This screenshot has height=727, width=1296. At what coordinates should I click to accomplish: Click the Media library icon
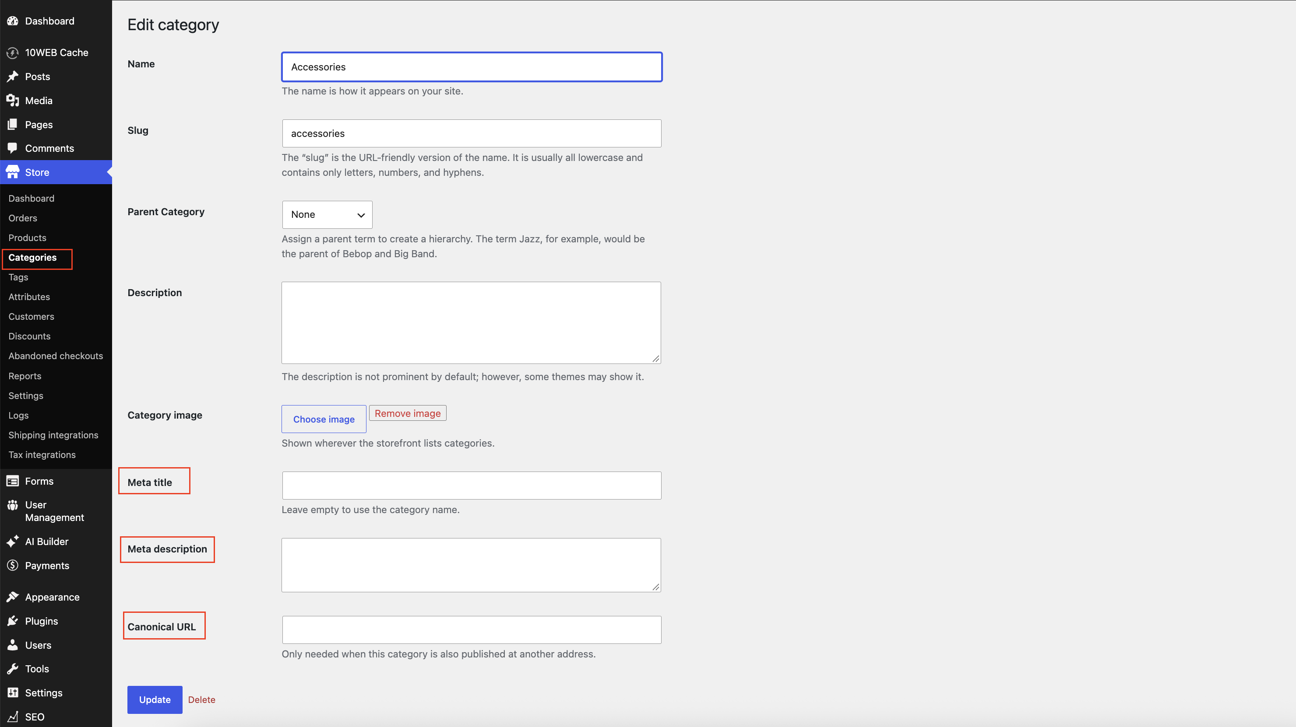coord(13,101)
